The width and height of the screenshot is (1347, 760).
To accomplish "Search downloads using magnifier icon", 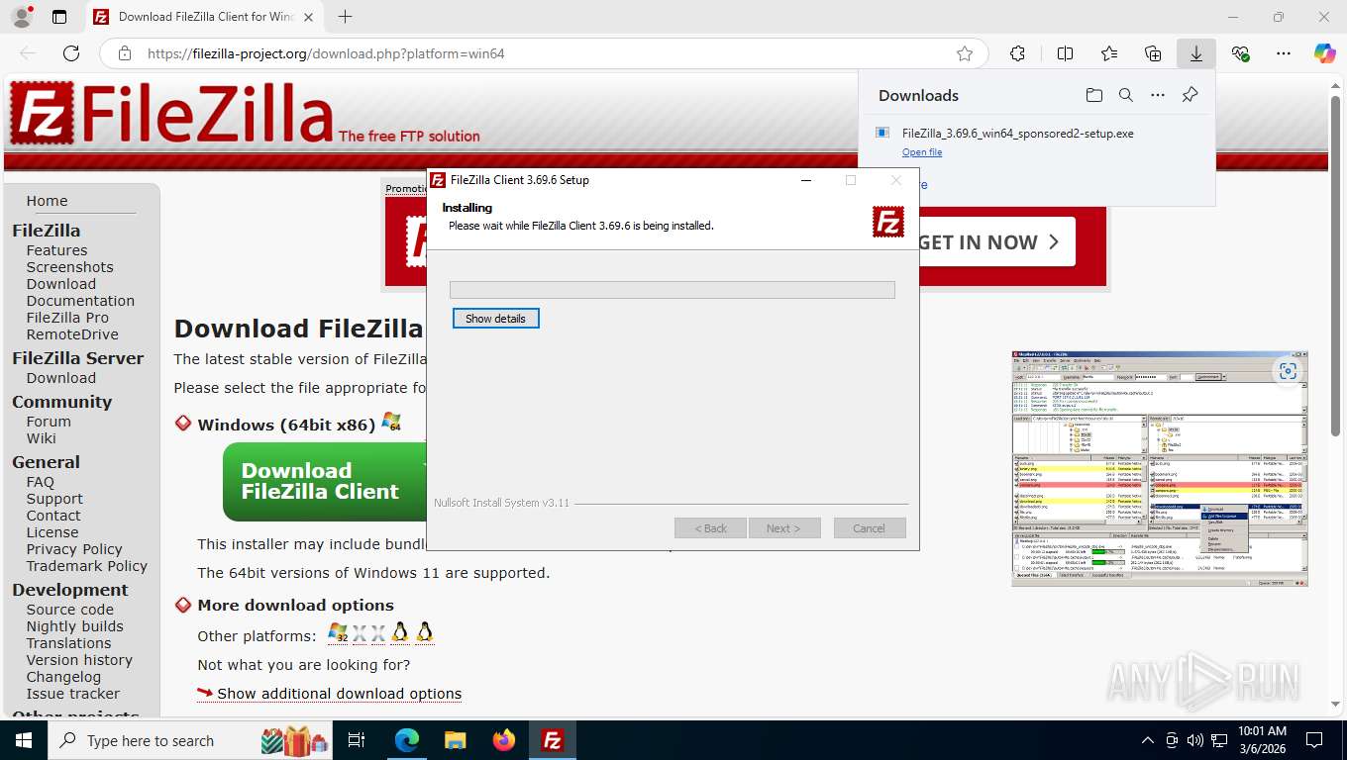I will click(1126, 95).
